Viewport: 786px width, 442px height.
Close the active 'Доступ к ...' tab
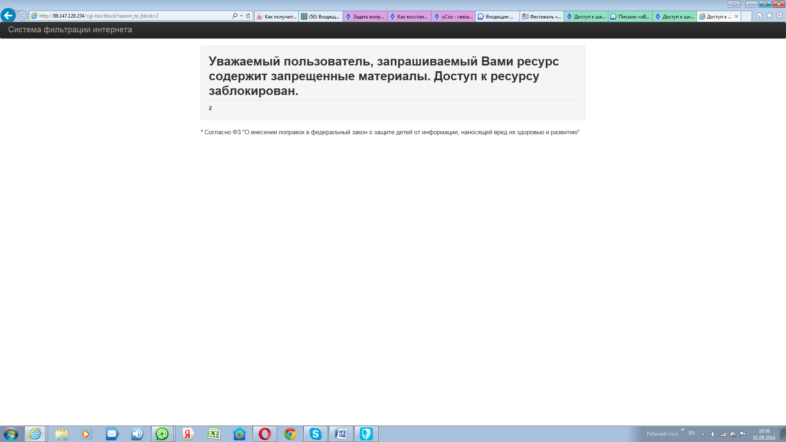[736, 16]
